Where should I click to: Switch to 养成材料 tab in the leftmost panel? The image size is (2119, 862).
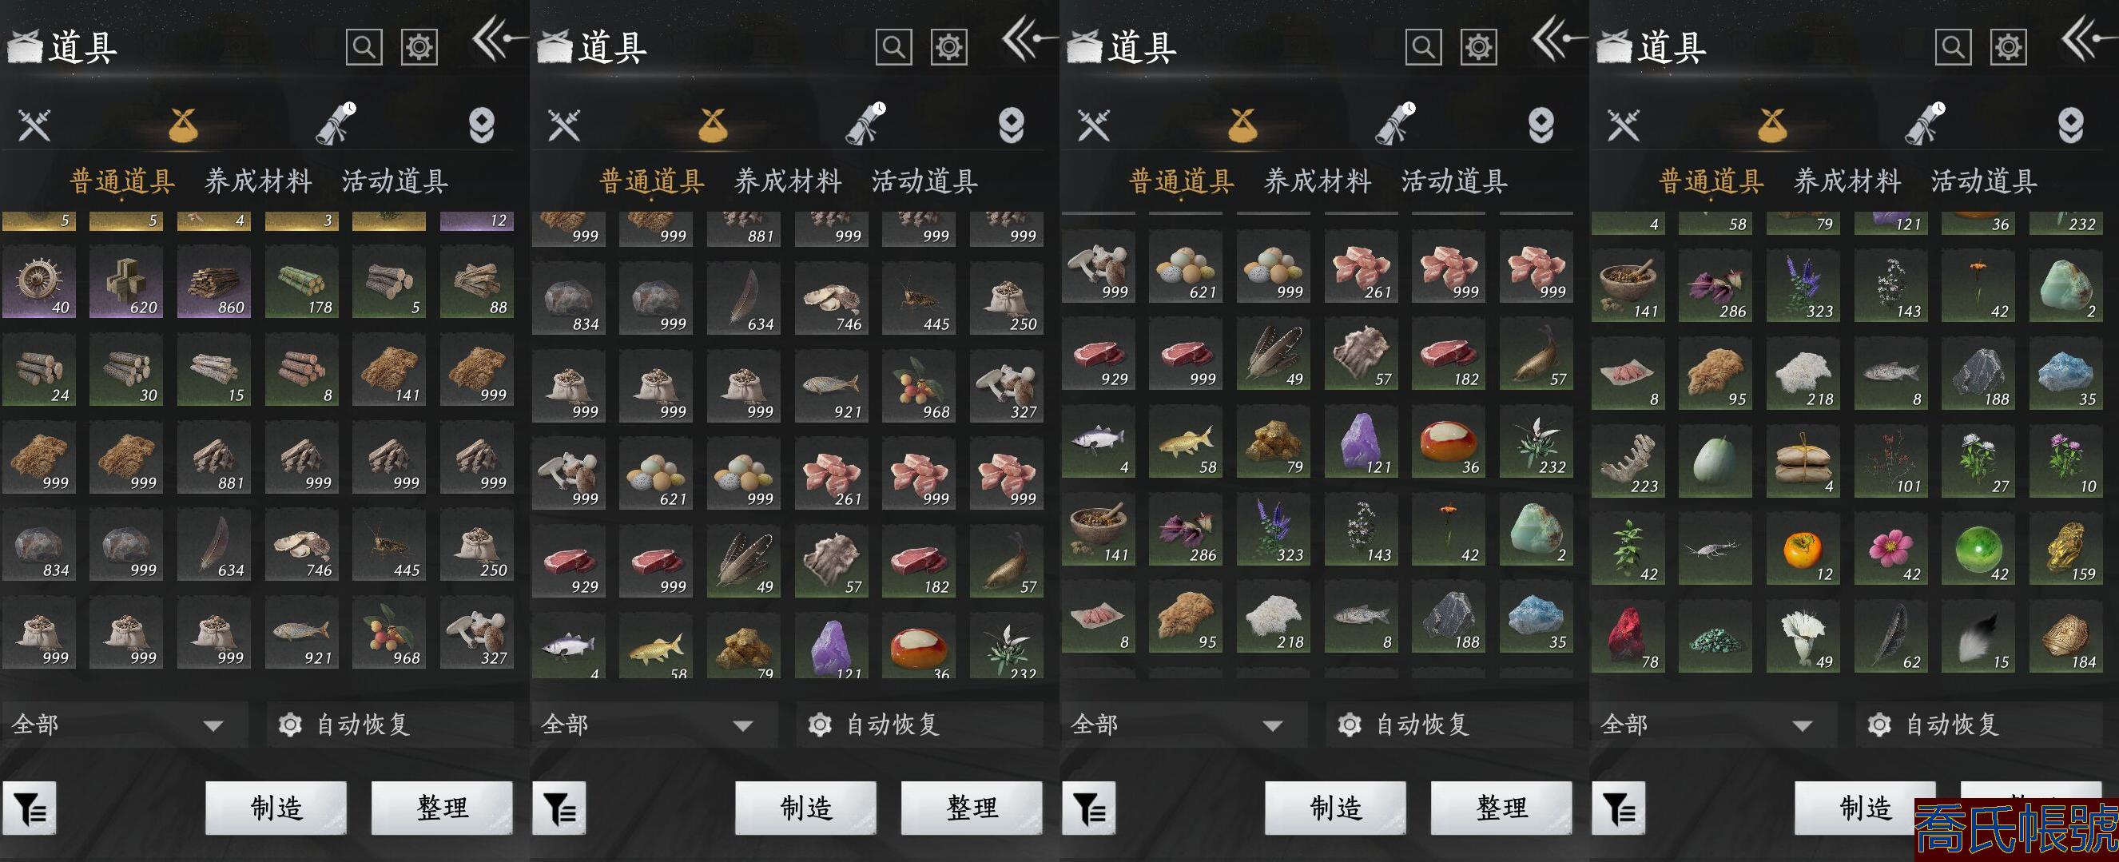click(x=258, y=181)
